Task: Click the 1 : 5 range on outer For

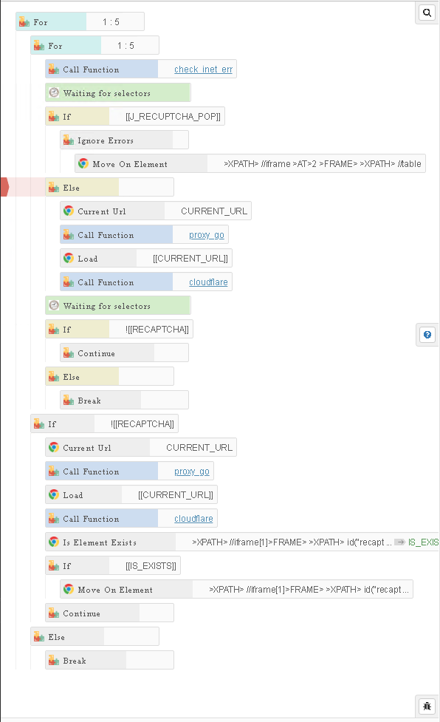Action: 114,21
